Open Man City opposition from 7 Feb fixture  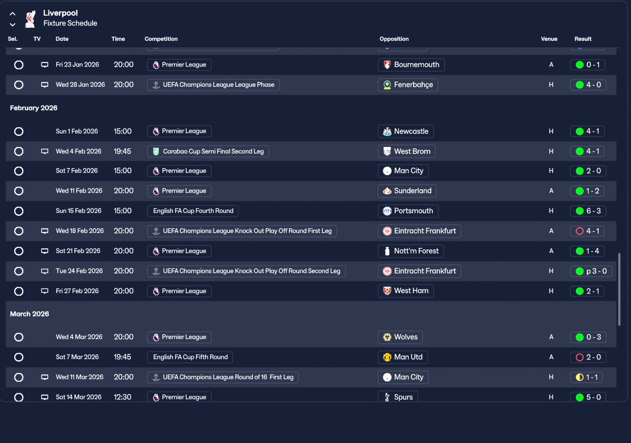pyautogui.click(x=403, y=171)
